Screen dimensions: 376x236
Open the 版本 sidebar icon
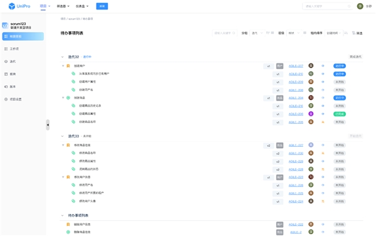(x=6, y=87)
